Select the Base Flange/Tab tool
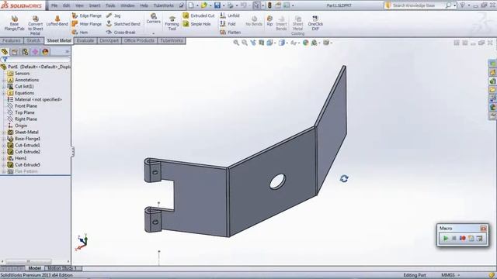The image size is (497, 279). (x=14, y=23)
